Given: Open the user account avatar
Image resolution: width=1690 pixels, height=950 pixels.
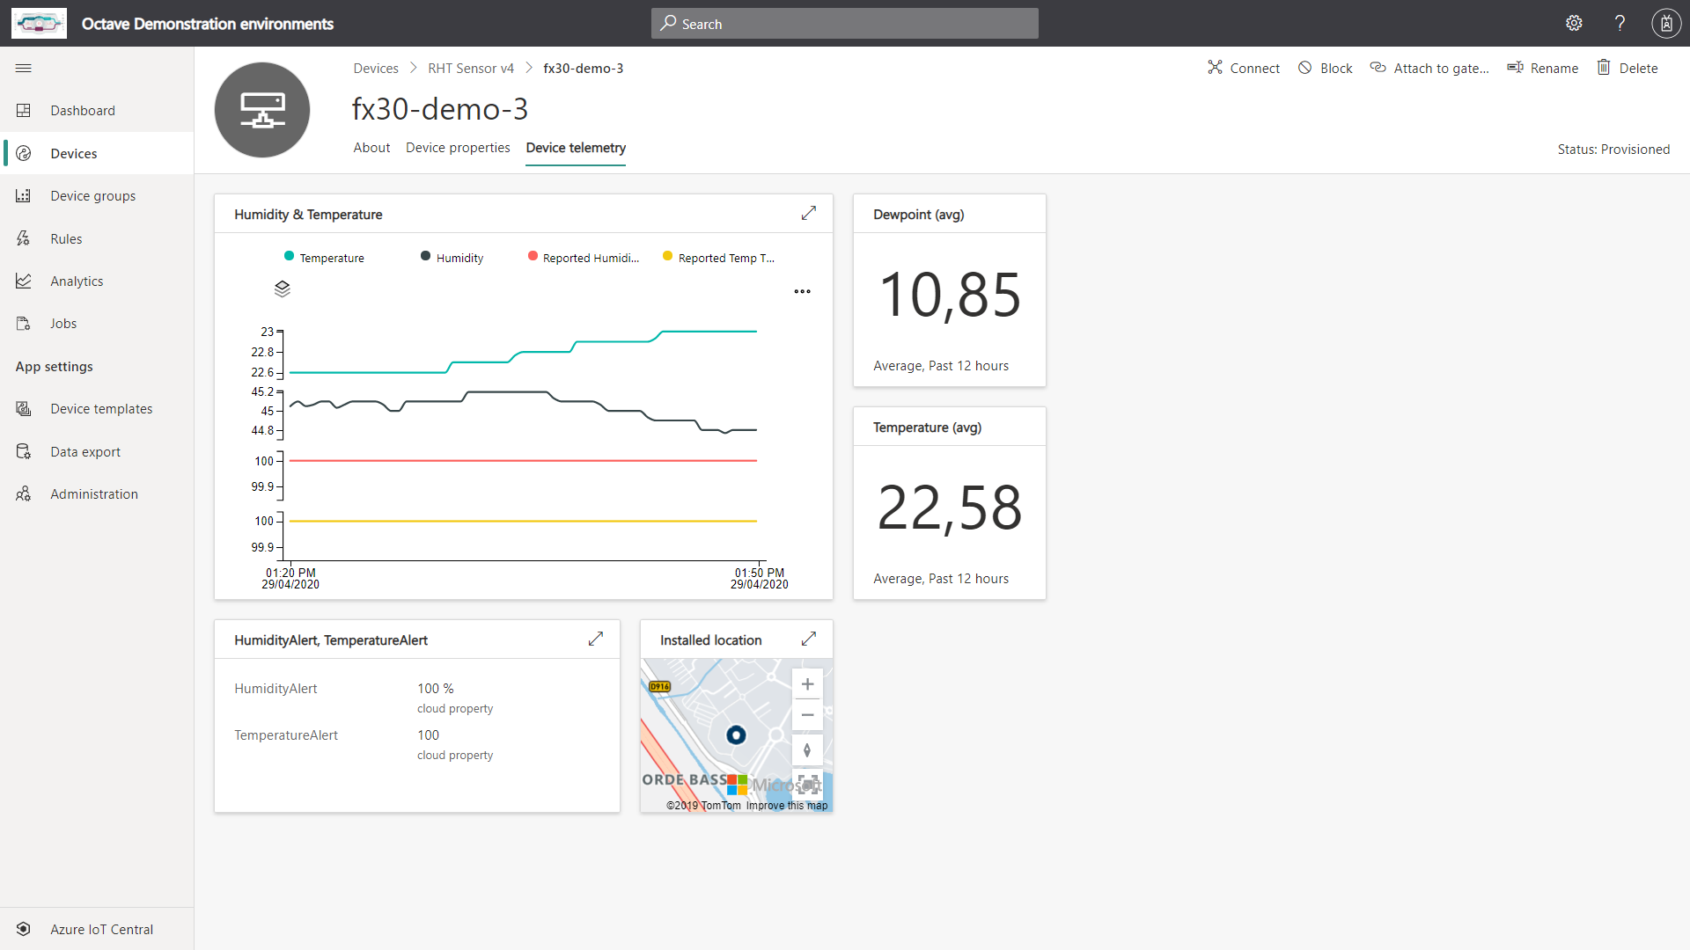Looking at the screenshot, I should coord(1666,24).
